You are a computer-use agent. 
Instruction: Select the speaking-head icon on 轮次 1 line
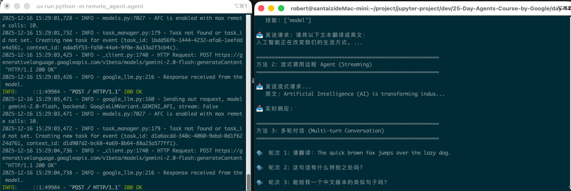click(260, 153)
